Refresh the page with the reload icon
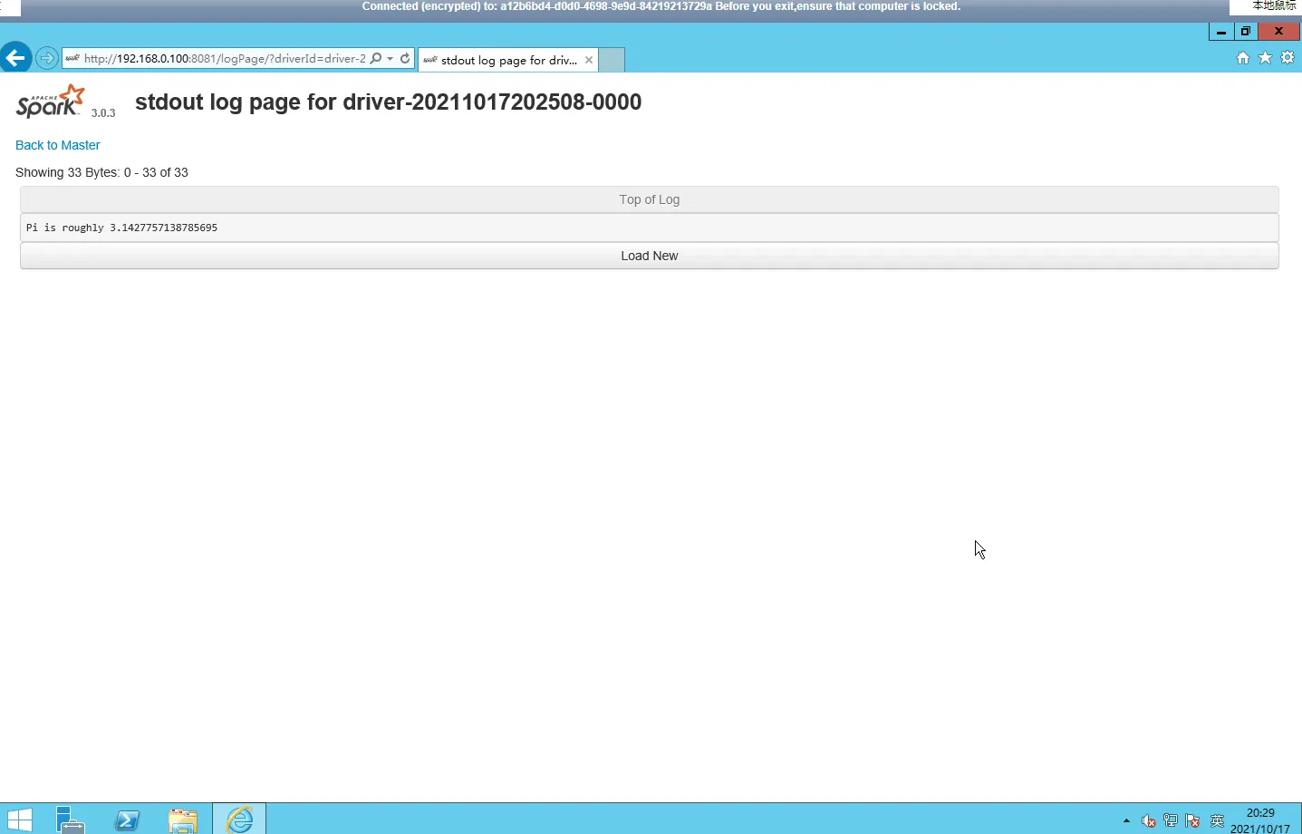Screen dimensions: 1302x834 point(405,59)
